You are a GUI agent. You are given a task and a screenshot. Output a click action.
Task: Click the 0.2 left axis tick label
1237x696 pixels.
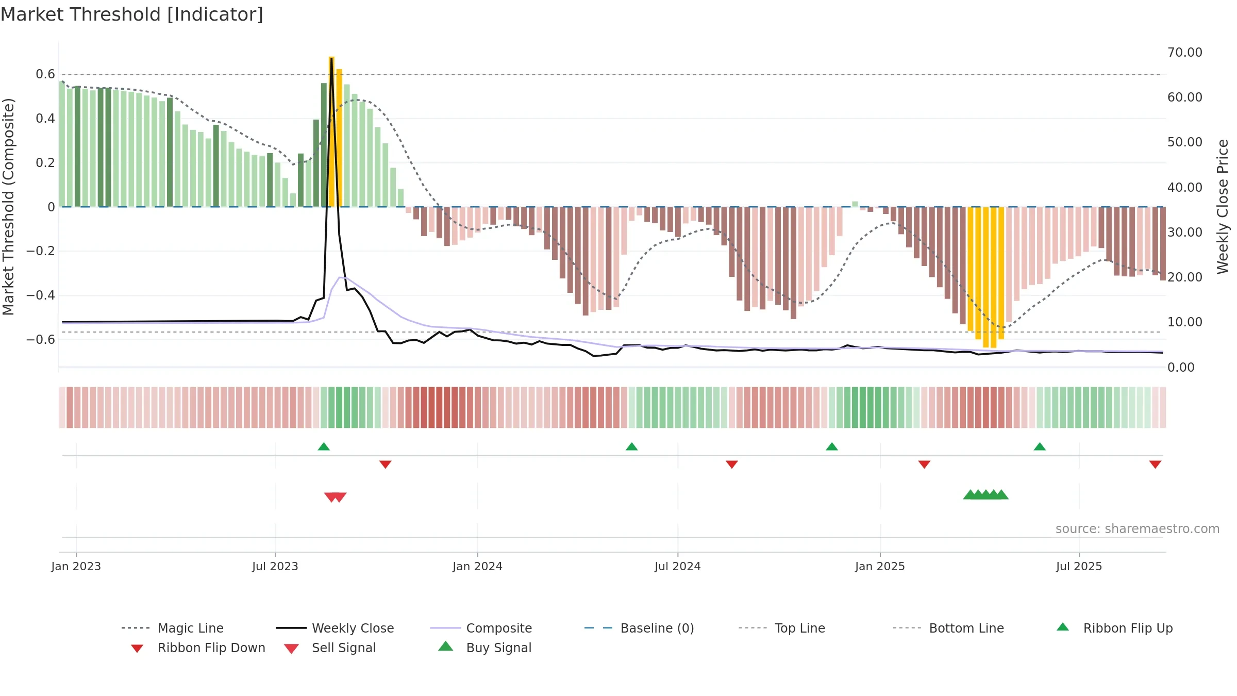coord(45,163)
